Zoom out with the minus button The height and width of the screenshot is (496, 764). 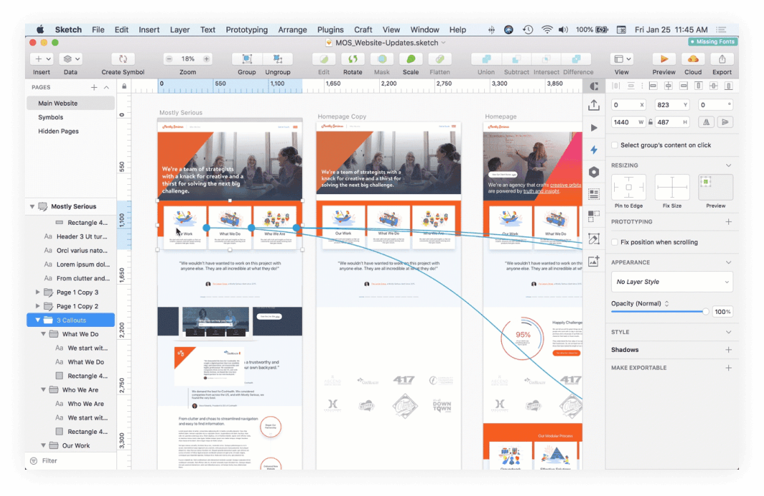pyautogui.click(x=169, y=59)
